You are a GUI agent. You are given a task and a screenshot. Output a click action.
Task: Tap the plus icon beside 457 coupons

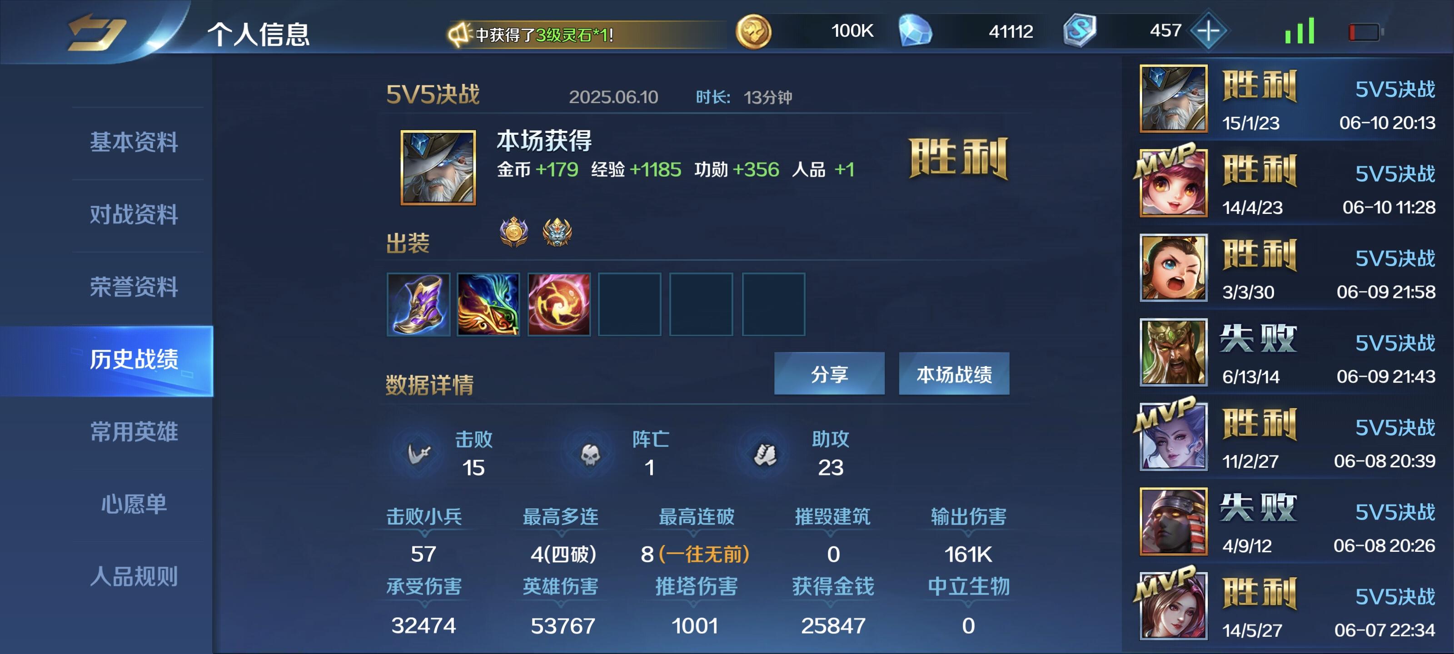1208,30
